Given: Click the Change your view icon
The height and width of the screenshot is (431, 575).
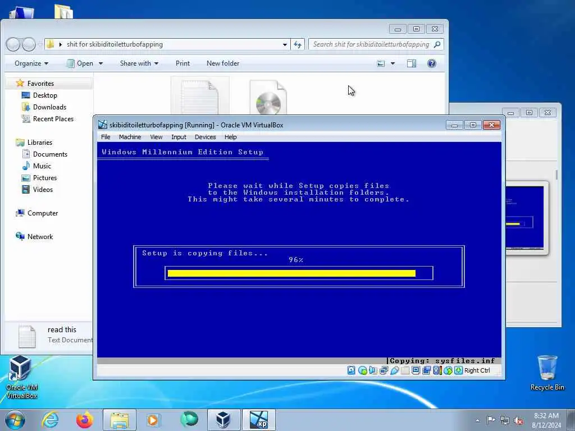Looking at the screenshot, I should (381, 64).
